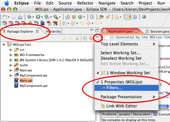The image size is (170, 122).
Task: Open the Package Explorer view menu triangle
Action: (97, 37)
